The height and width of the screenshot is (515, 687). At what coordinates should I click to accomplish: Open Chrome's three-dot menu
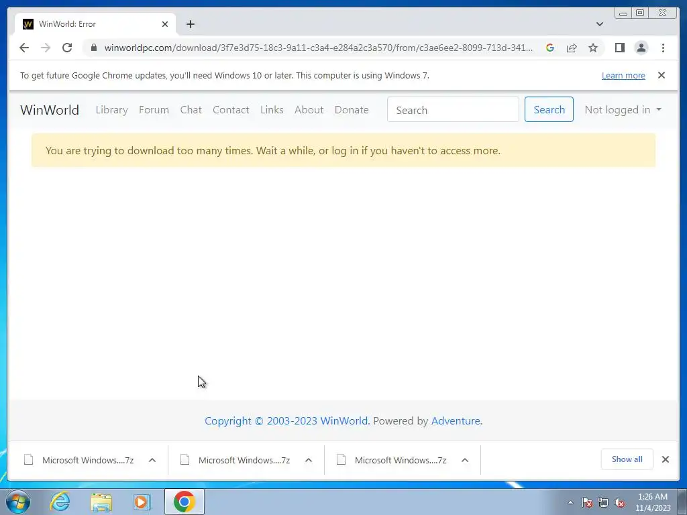[x=663, y=48]
